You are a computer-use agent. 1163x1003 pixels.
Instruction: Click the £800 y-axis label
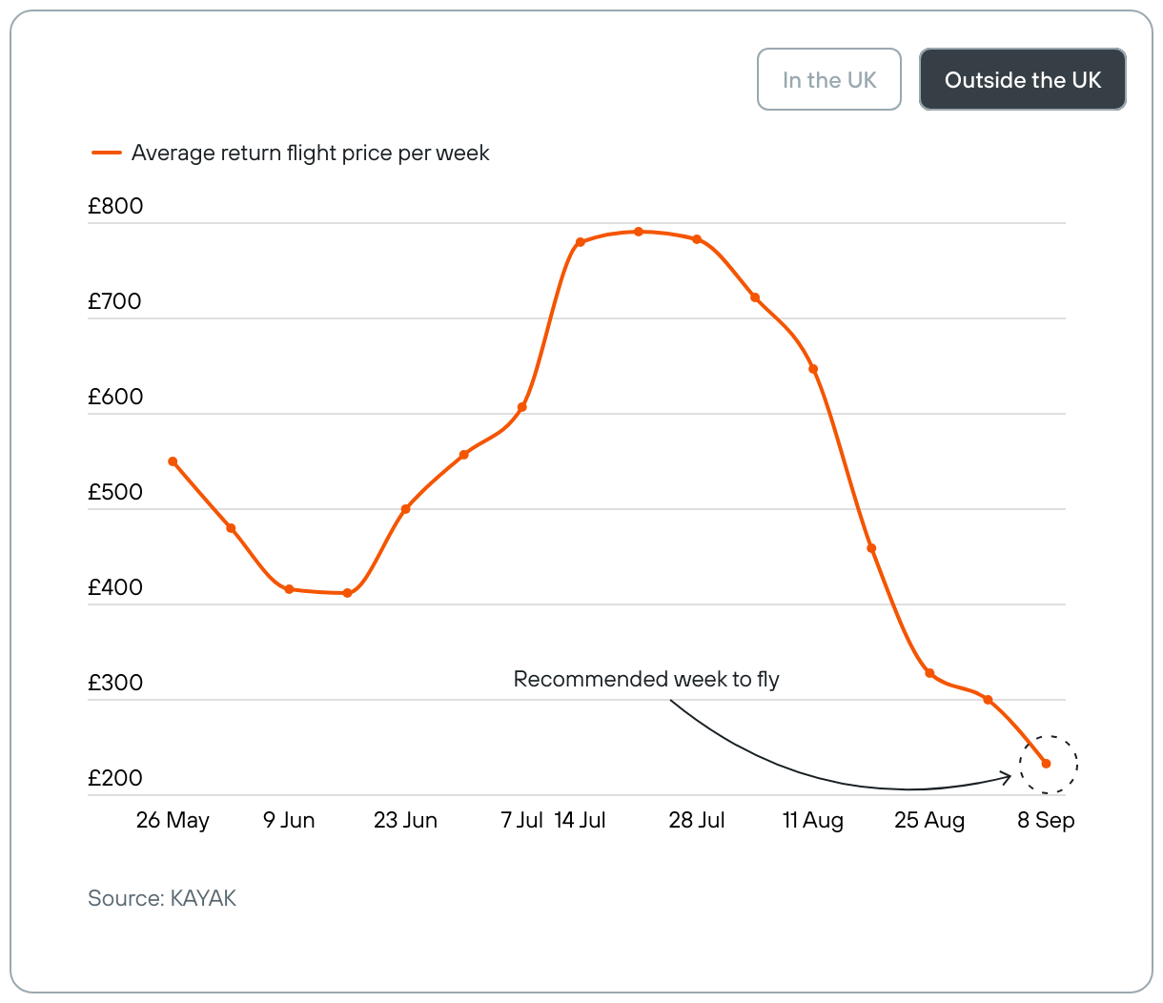(115, 206)
